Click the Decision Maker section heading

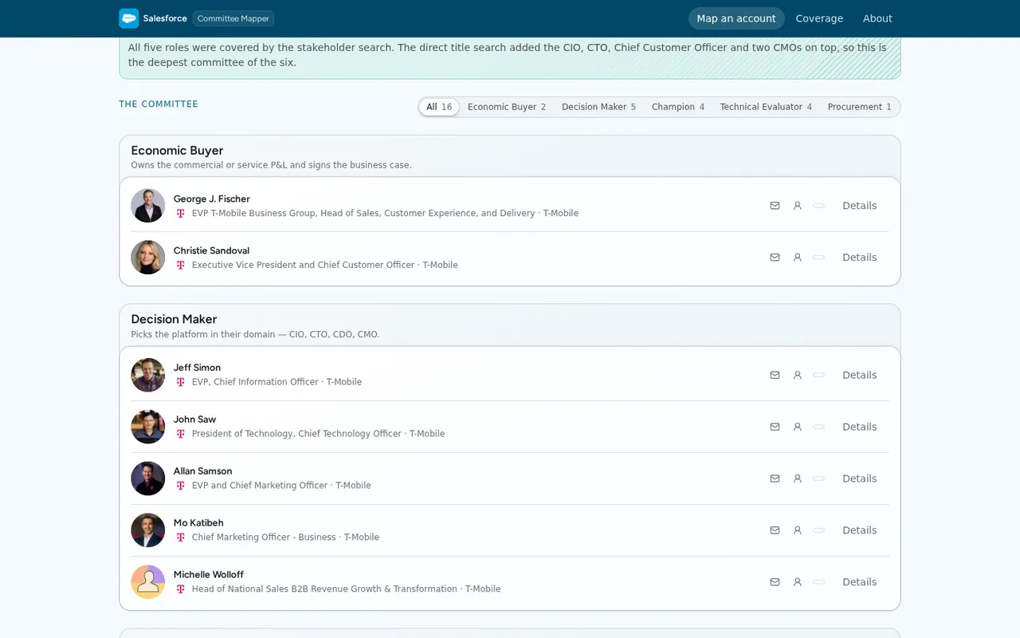(174, 319)
